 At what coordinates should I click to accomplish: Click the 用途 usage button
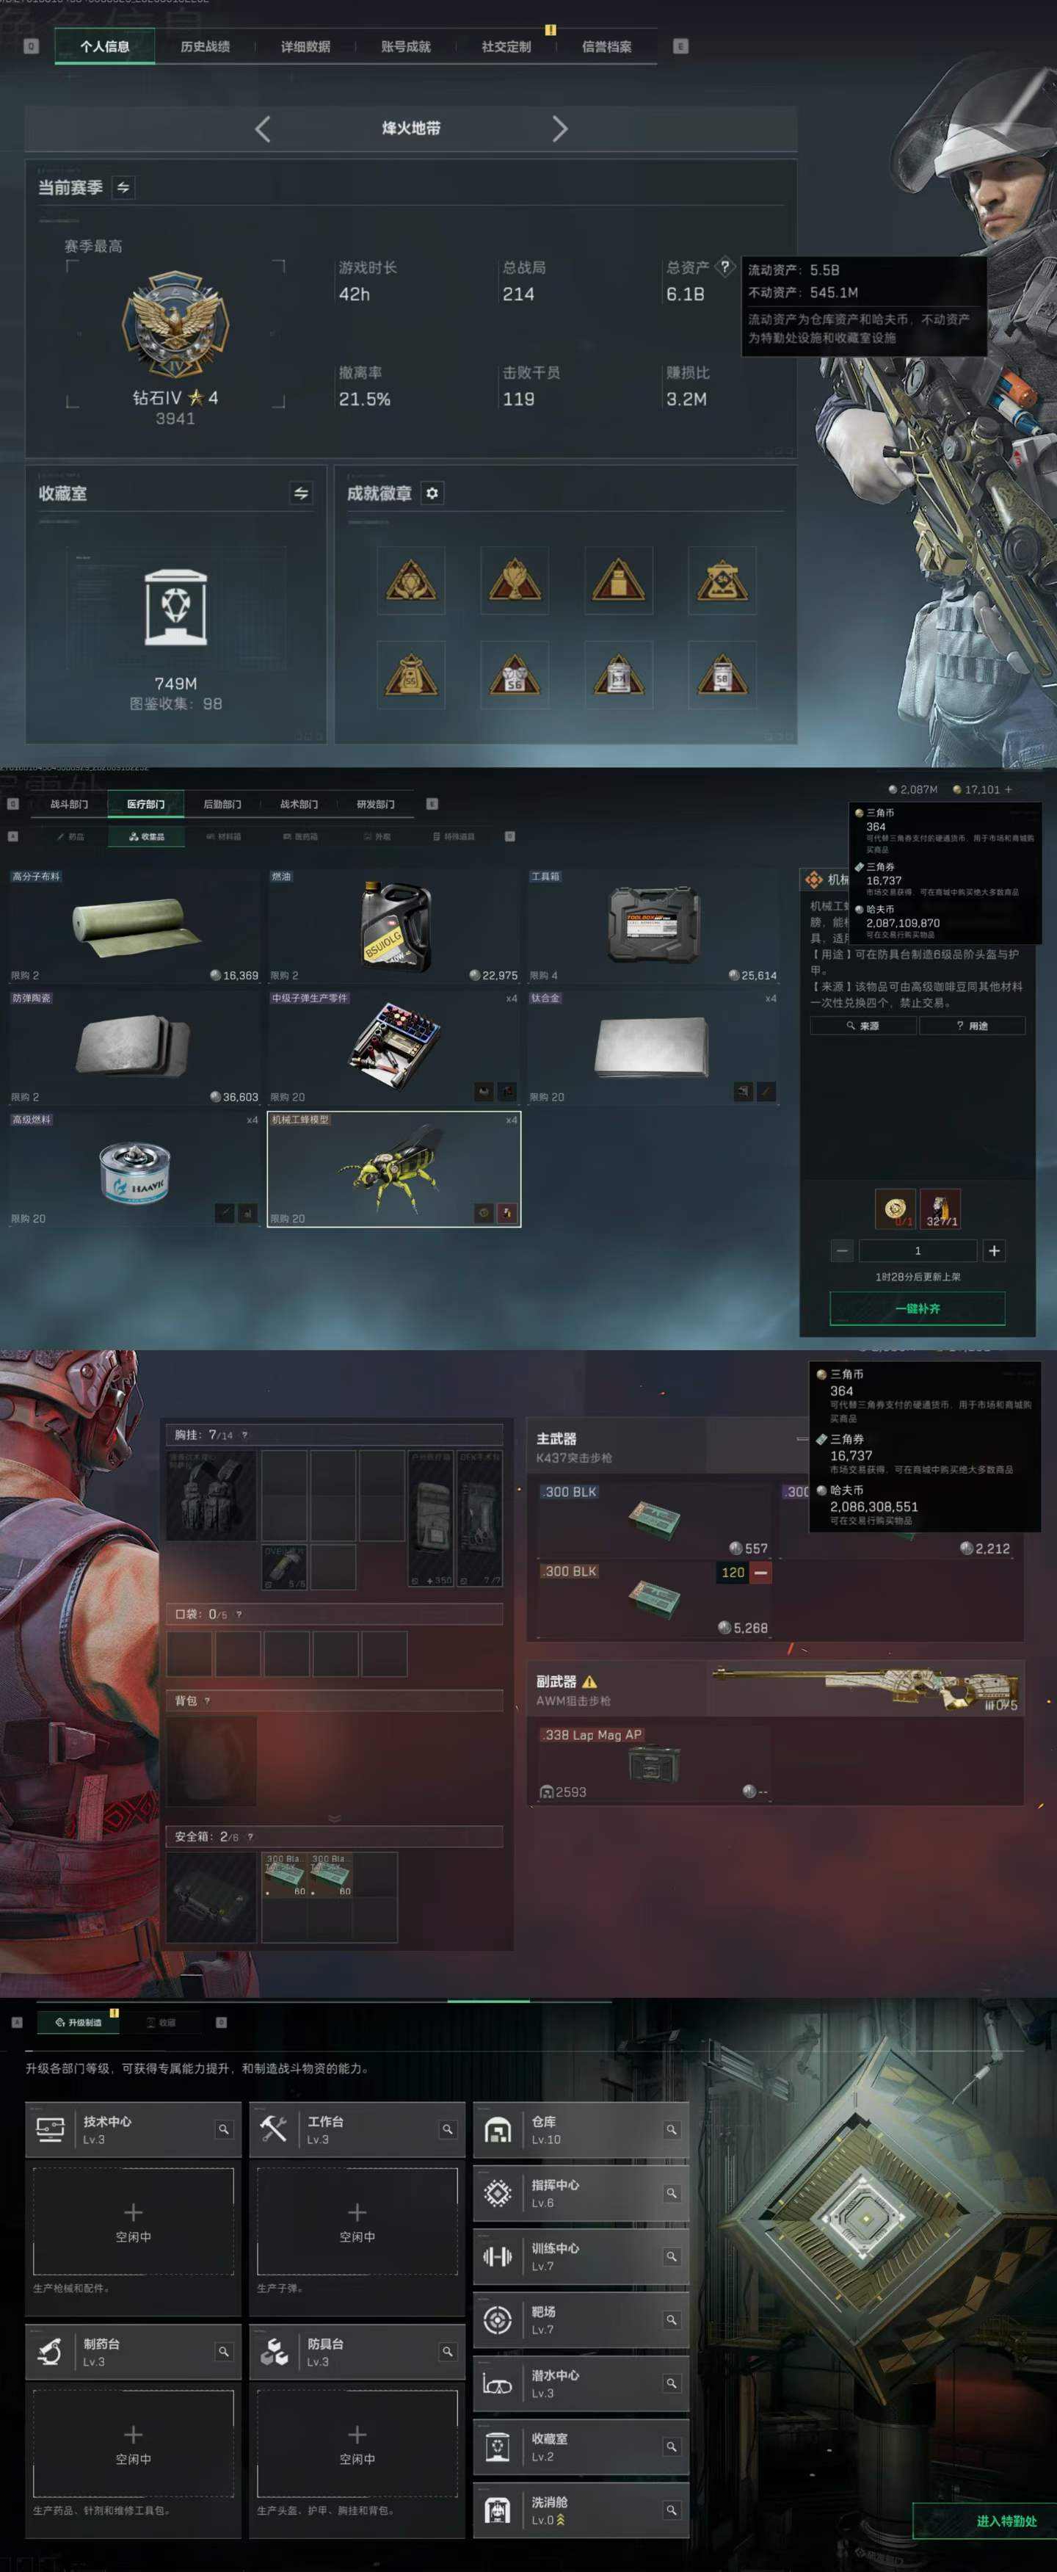[x=972, y=1026]
